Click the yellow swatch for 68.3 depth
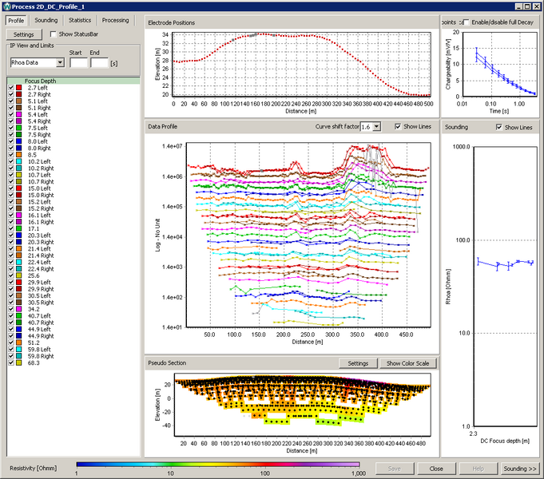The image size is (544, 479). pyautogui.click(x=19, y=363)
